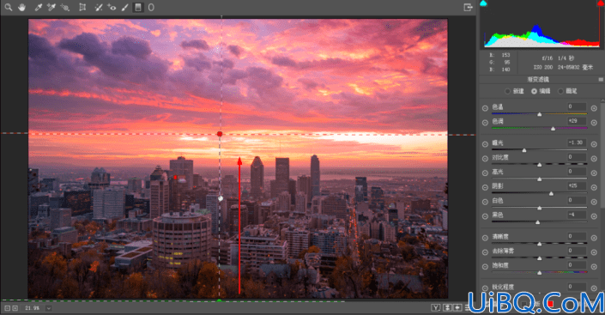Increase 去除薄雾 with its plus button
Viewport: 605px width, 315px height.
(x=594, y=252)
